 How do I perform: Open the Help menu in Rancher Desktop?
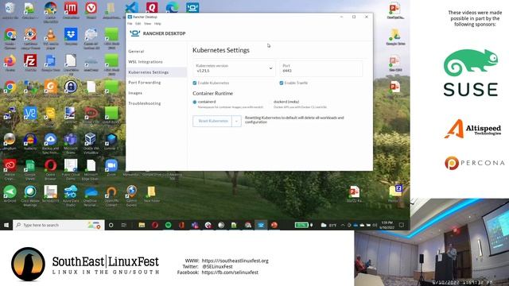157,24
